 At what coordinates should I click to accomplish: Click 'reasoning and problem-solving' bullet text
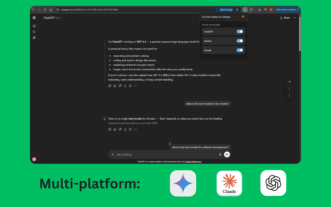click(x=131, y=56)
